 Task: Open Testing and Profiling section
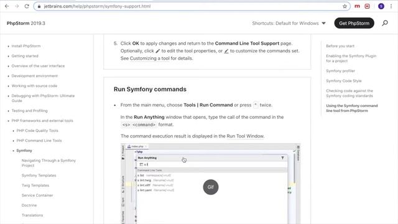29,111
